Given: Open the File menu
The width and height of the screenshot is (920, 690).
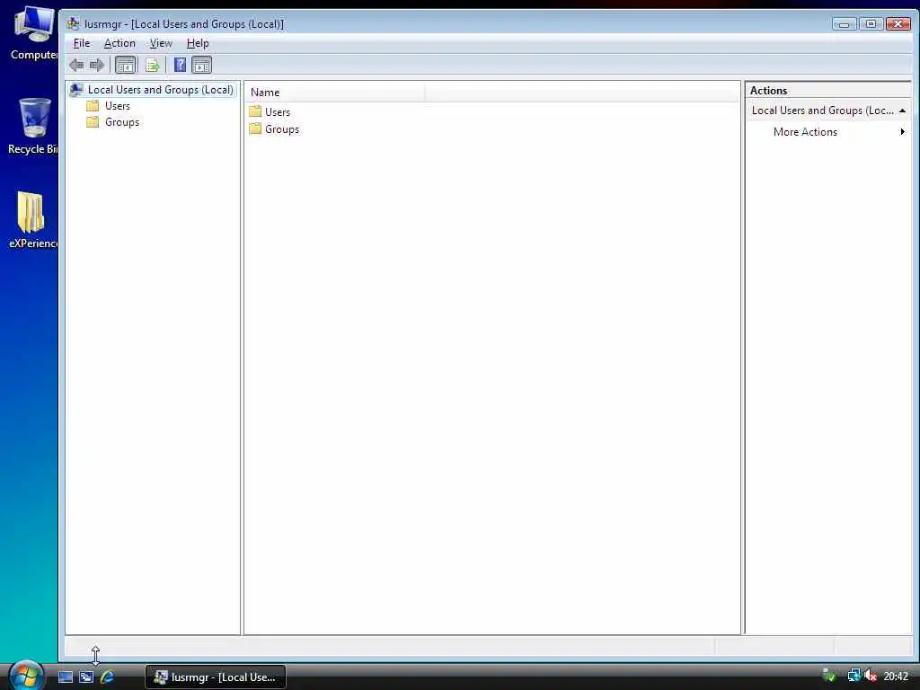Looking at the screenshot, I should click(x=82, y=43).
